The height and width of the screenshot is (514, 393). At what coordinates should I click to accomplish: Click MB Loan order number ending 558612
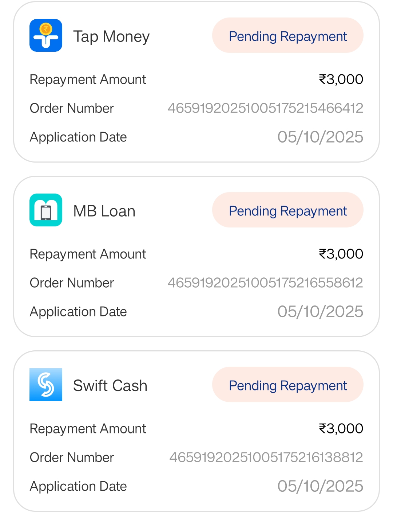[x=265, y=283]
